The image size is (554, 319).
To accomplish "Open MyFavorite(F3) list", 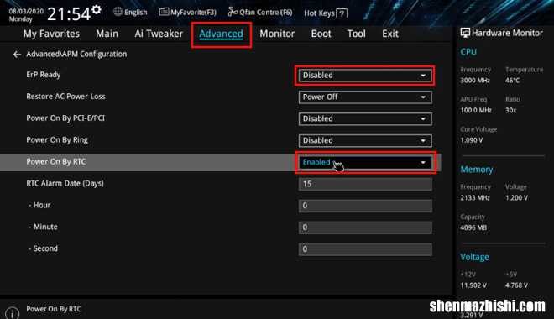I will point(188,13).
